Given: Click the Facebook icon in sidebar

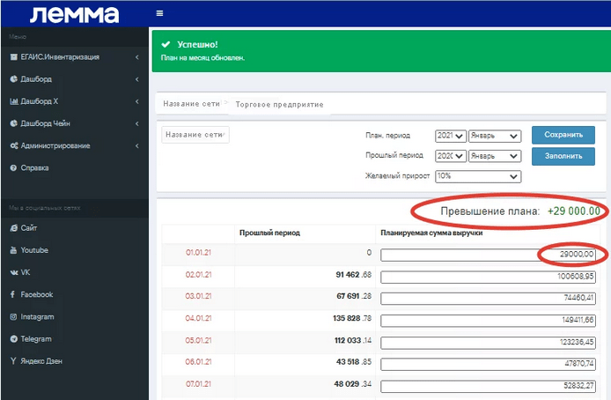Looking at the screenshot, I should 13,294.
